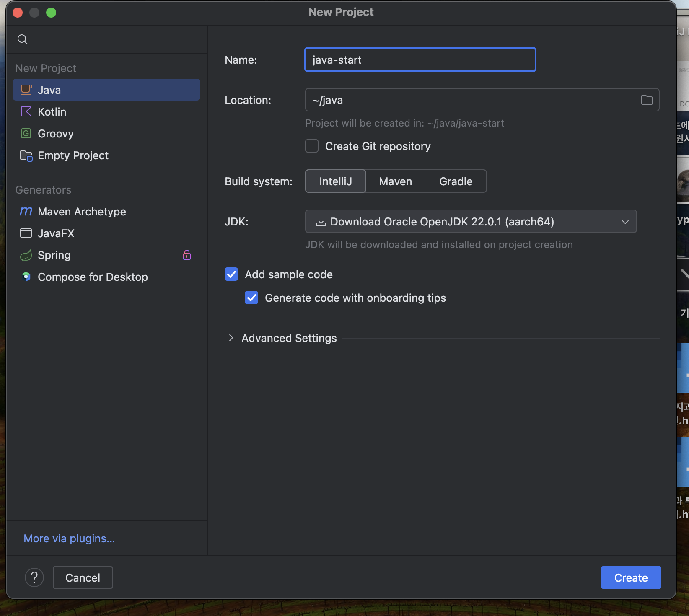
Task: Click the Maven Archetype icon
Action: pyautogui.click(x=26, y=211)
